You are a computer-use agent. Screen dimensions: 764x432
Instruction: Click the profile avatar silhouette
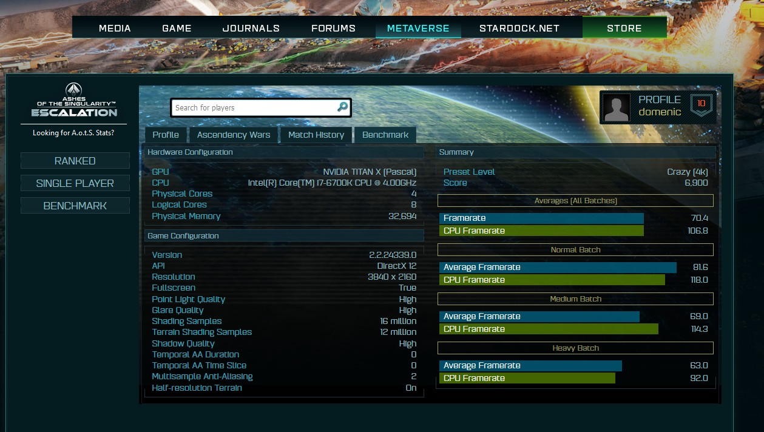(617, 107)
